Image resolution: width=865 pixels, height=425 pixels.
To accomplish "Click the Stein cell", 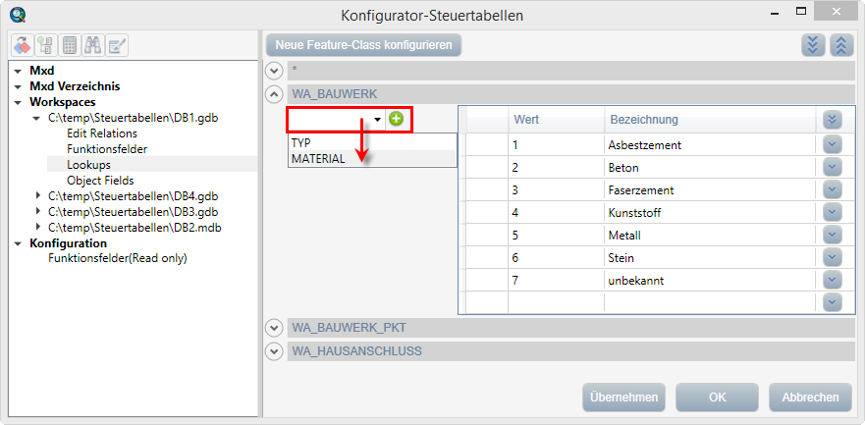I will [710, 258].
